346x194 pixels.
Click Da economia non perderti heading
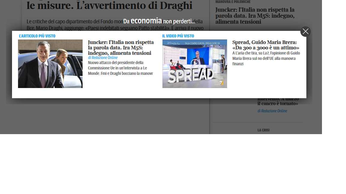(159, 21)
